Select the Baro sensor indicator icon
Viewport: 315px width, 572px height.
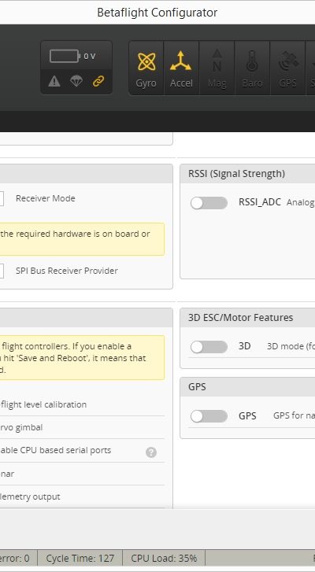point(252,68)
